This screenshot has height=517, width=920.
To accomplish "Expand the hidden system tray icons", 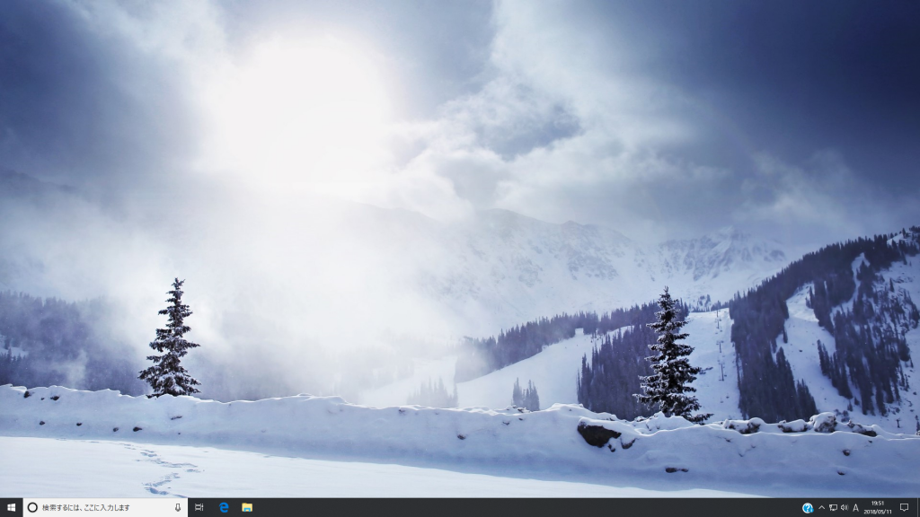I will pos(821,507).
